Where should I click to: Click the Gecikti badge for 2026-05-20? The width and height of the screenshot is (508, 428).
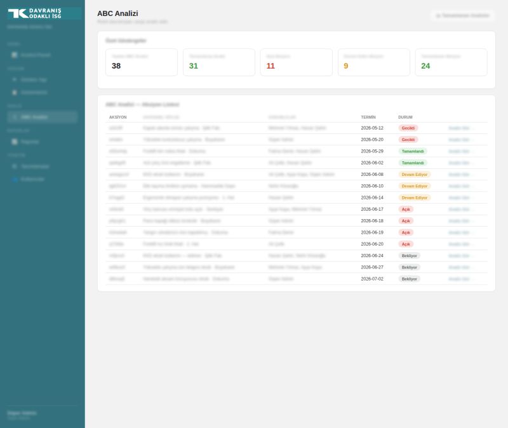(408, 140)
